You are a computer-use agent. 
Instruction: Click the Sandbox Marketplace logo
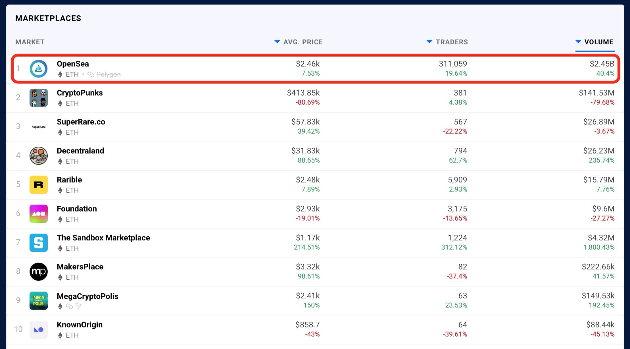click(39, 243)
